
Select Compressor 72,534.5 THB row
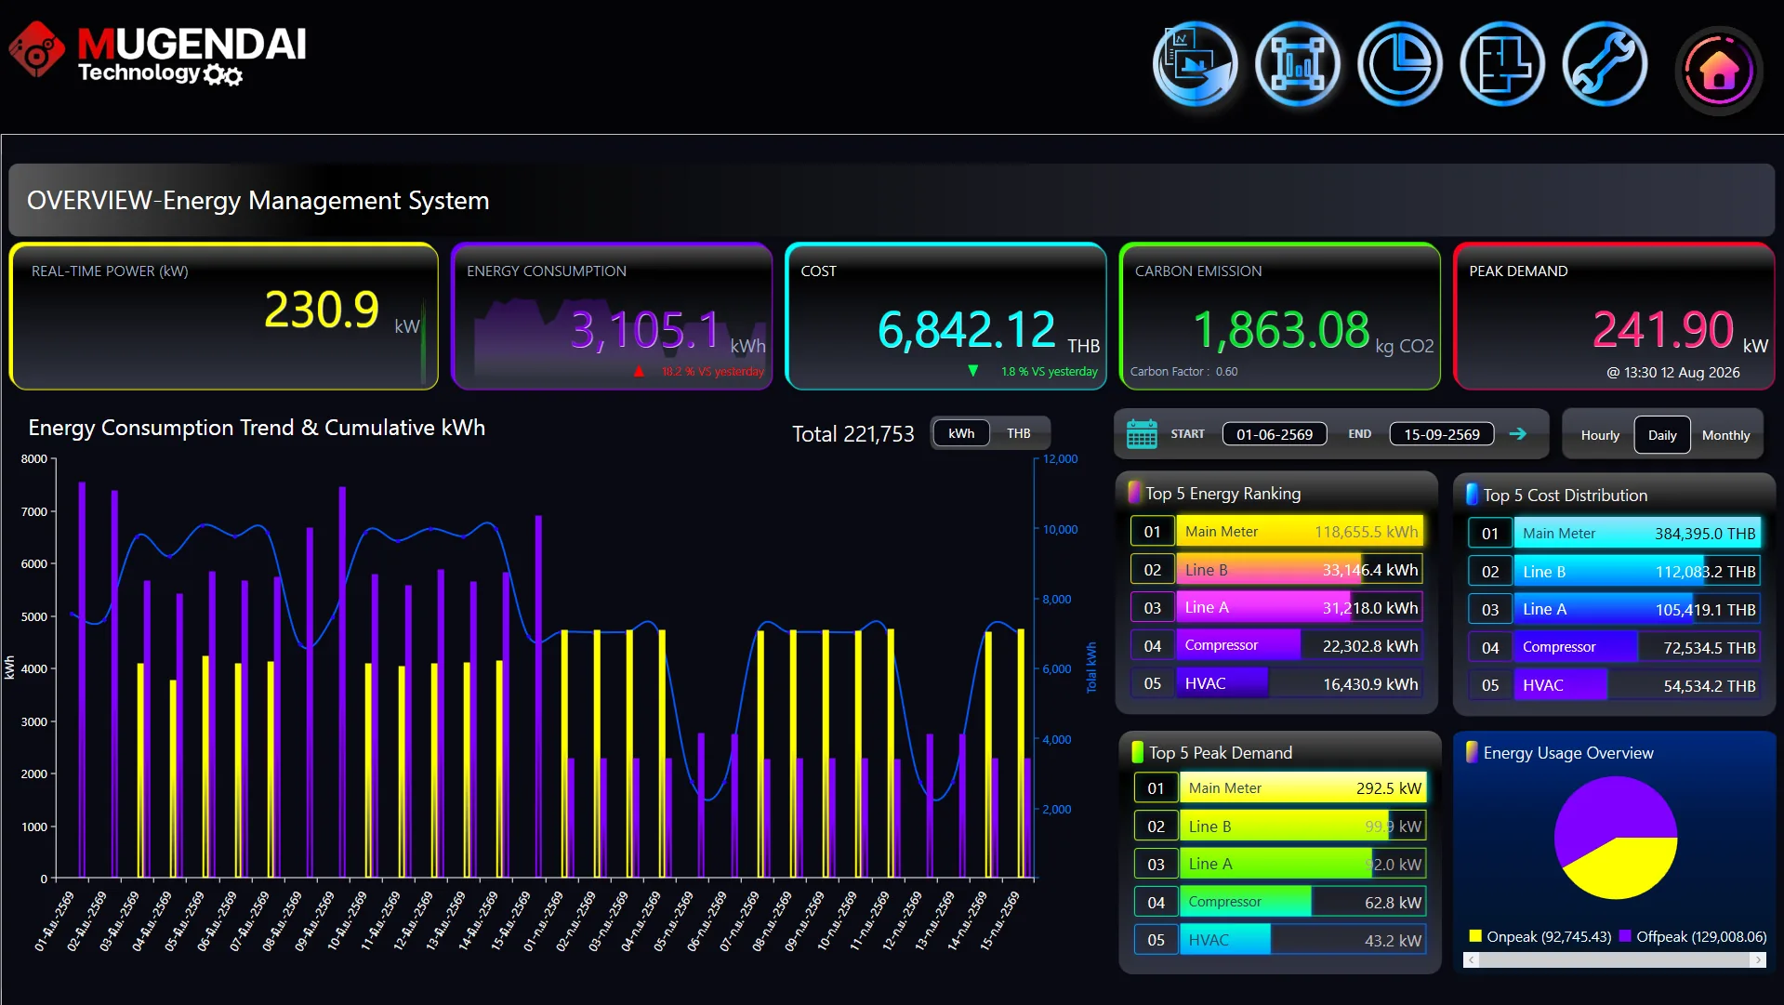[1614, 647]
